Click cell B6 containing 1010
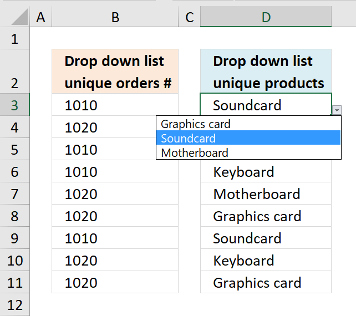The width and height of the screenshot is (356, 316). tap(115, 171)
